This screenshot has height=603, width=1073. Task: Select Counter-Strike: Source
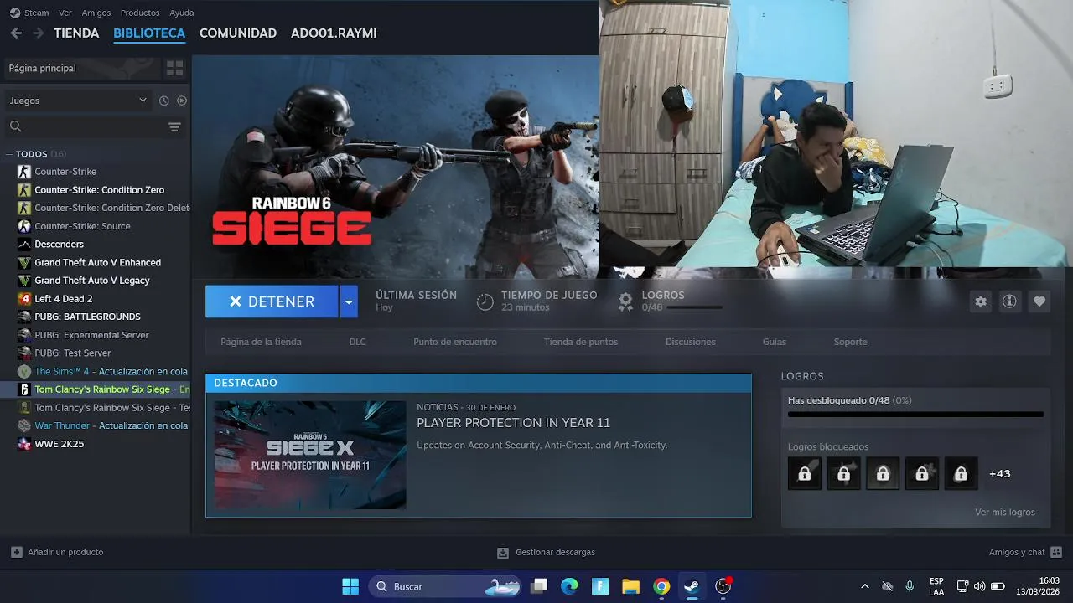click(82, 226)
